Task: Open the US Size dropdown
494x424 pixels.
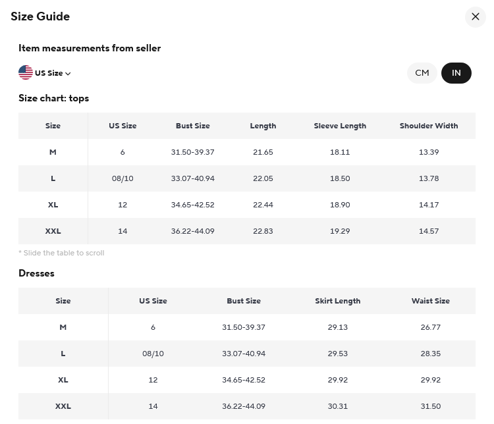Action: click(x=45, y=73)
